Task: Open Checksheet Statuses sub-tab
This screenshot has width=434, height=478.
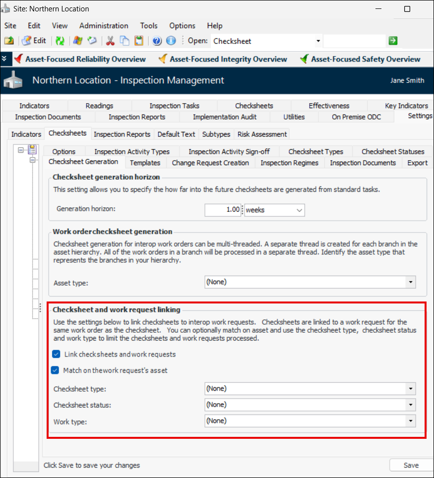Action: (393, 152)
